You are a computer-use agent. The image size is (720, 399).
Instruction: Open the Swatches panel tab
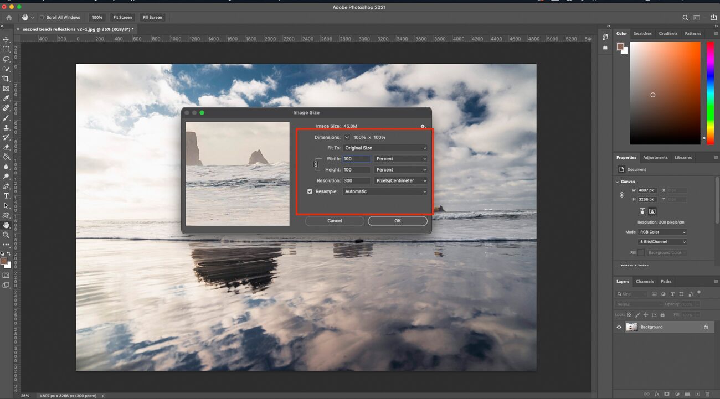pos(642,33)
